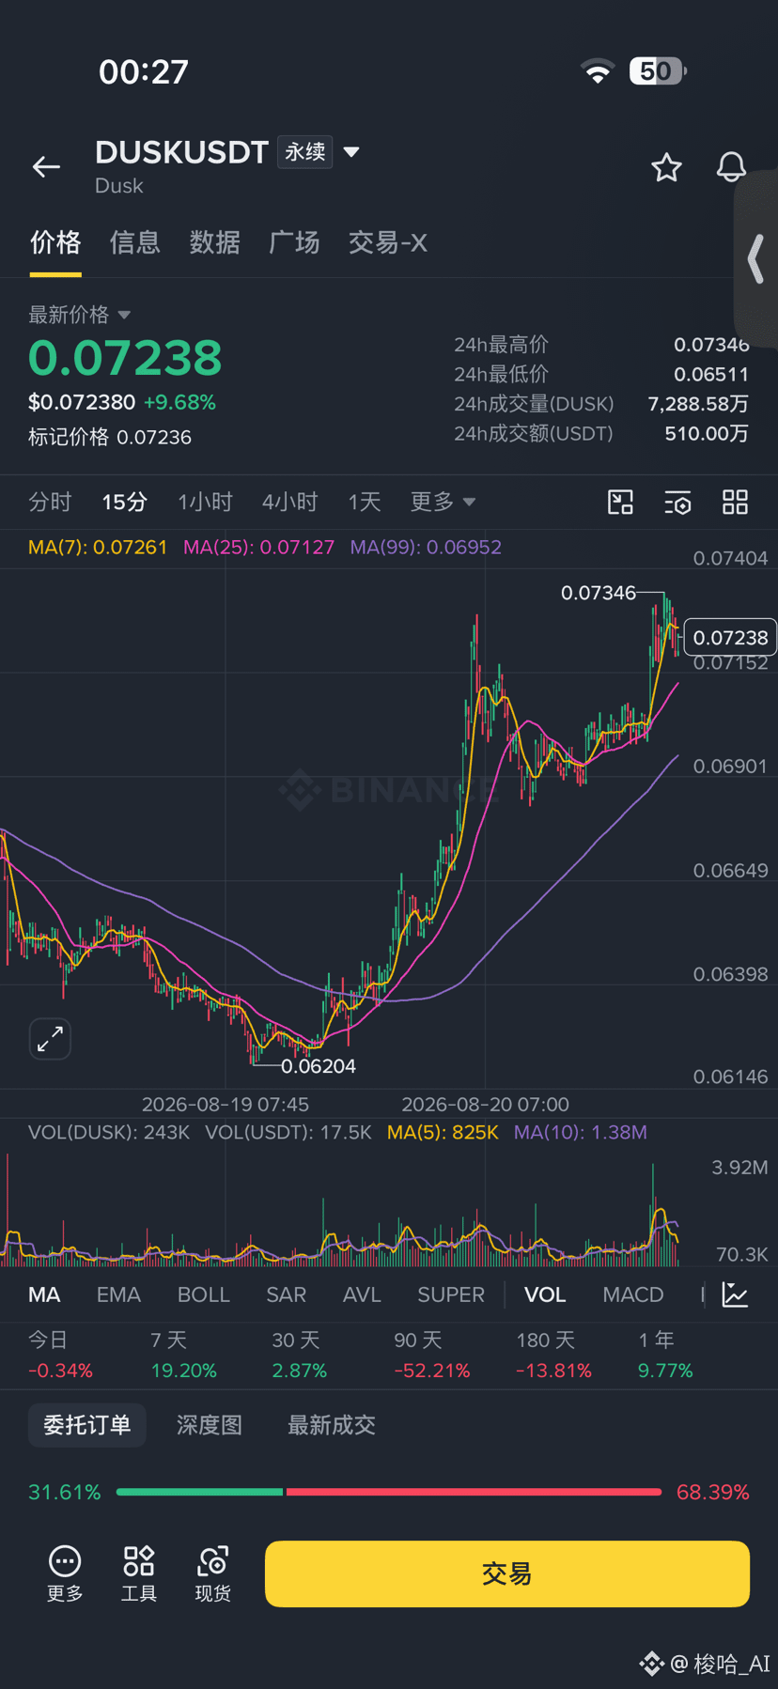Tap the 标记价格 0.07236 mark price text
This screenshot has width=778, height=1689.
[110, 437]
